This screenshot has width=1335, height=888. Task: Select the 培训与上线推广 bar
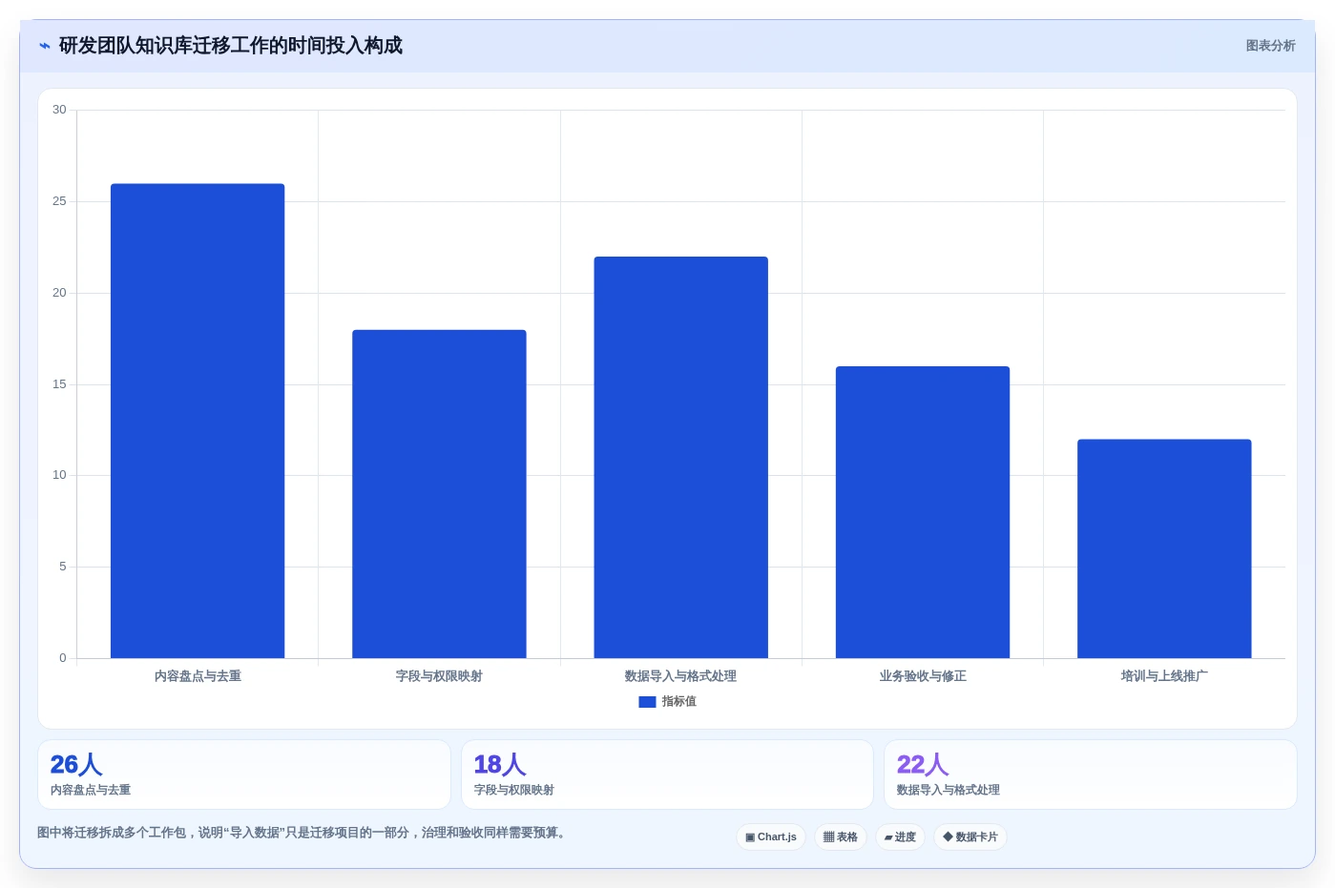(x=1164, y=548)
